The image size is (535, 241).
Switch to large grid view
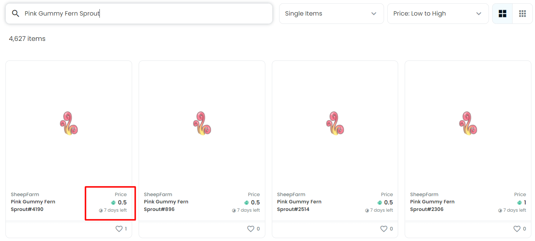pyautogui.click(x=502, y=14)
